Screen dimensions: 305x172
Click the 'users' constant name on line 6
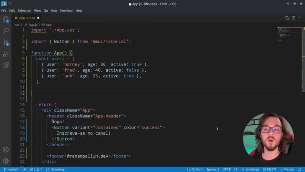58,59
